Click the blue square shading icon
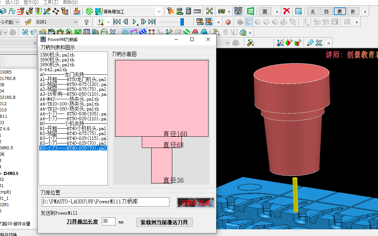Viewport: 378px width, 236px height. click(299, 11)
